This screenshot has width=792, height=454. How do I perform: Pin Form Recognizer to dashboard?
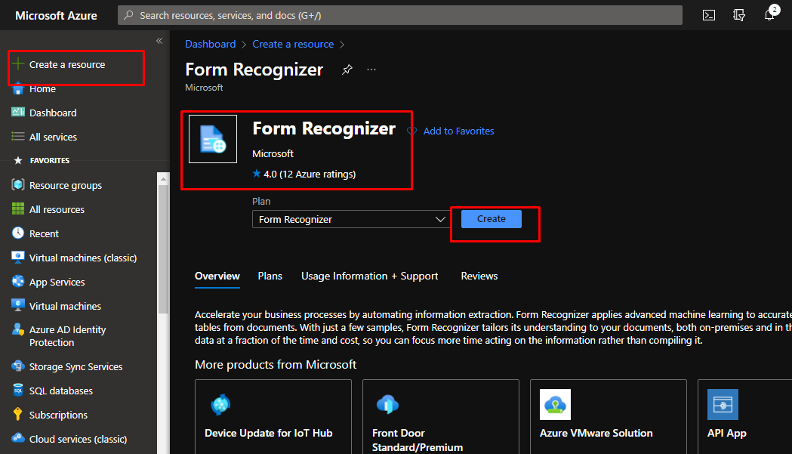click(x=347, y=69)
